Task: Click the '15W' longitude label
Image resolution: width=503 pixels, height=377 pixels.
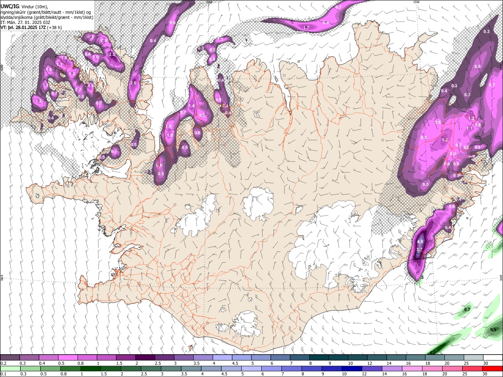Action: click(x=416, y=2)
